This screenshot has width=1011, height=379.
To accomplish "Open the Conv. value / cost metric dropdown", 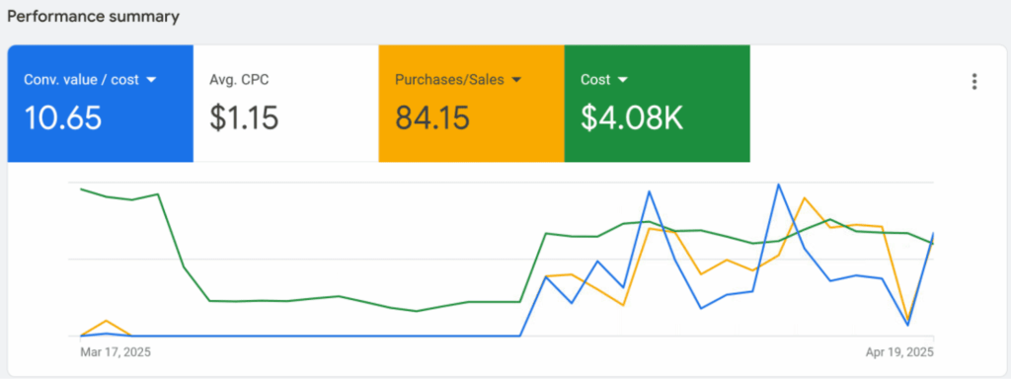I will [151, 80].
